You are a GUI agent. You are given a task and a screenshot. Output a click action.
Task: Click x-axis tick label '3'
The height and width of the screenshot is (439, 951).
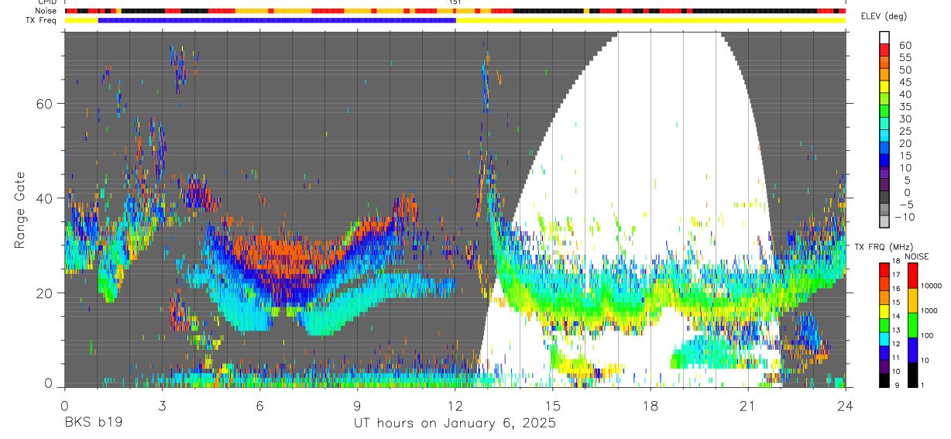[162, 406]
